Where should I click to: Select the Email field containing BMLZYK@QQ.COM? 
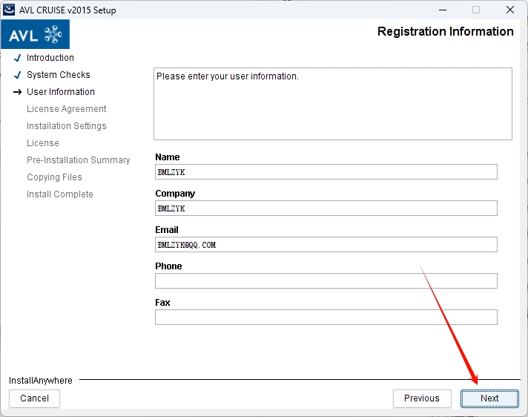tap(326, 245)
